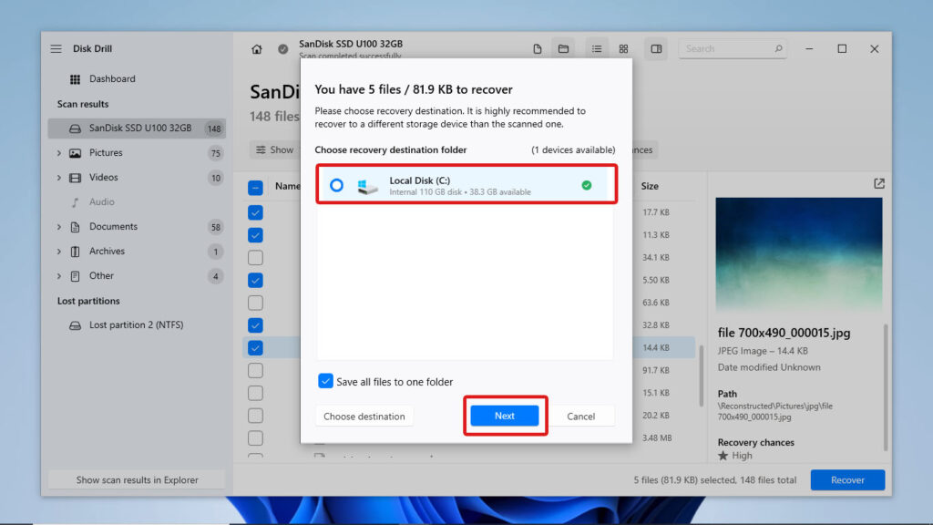
Task: Uncheck Save all files to one folder
Action: [325, 382]
